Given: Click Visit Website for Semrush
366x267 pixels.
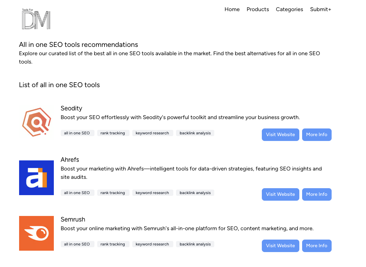Looking at the screenshot, I should click(280, 246).
